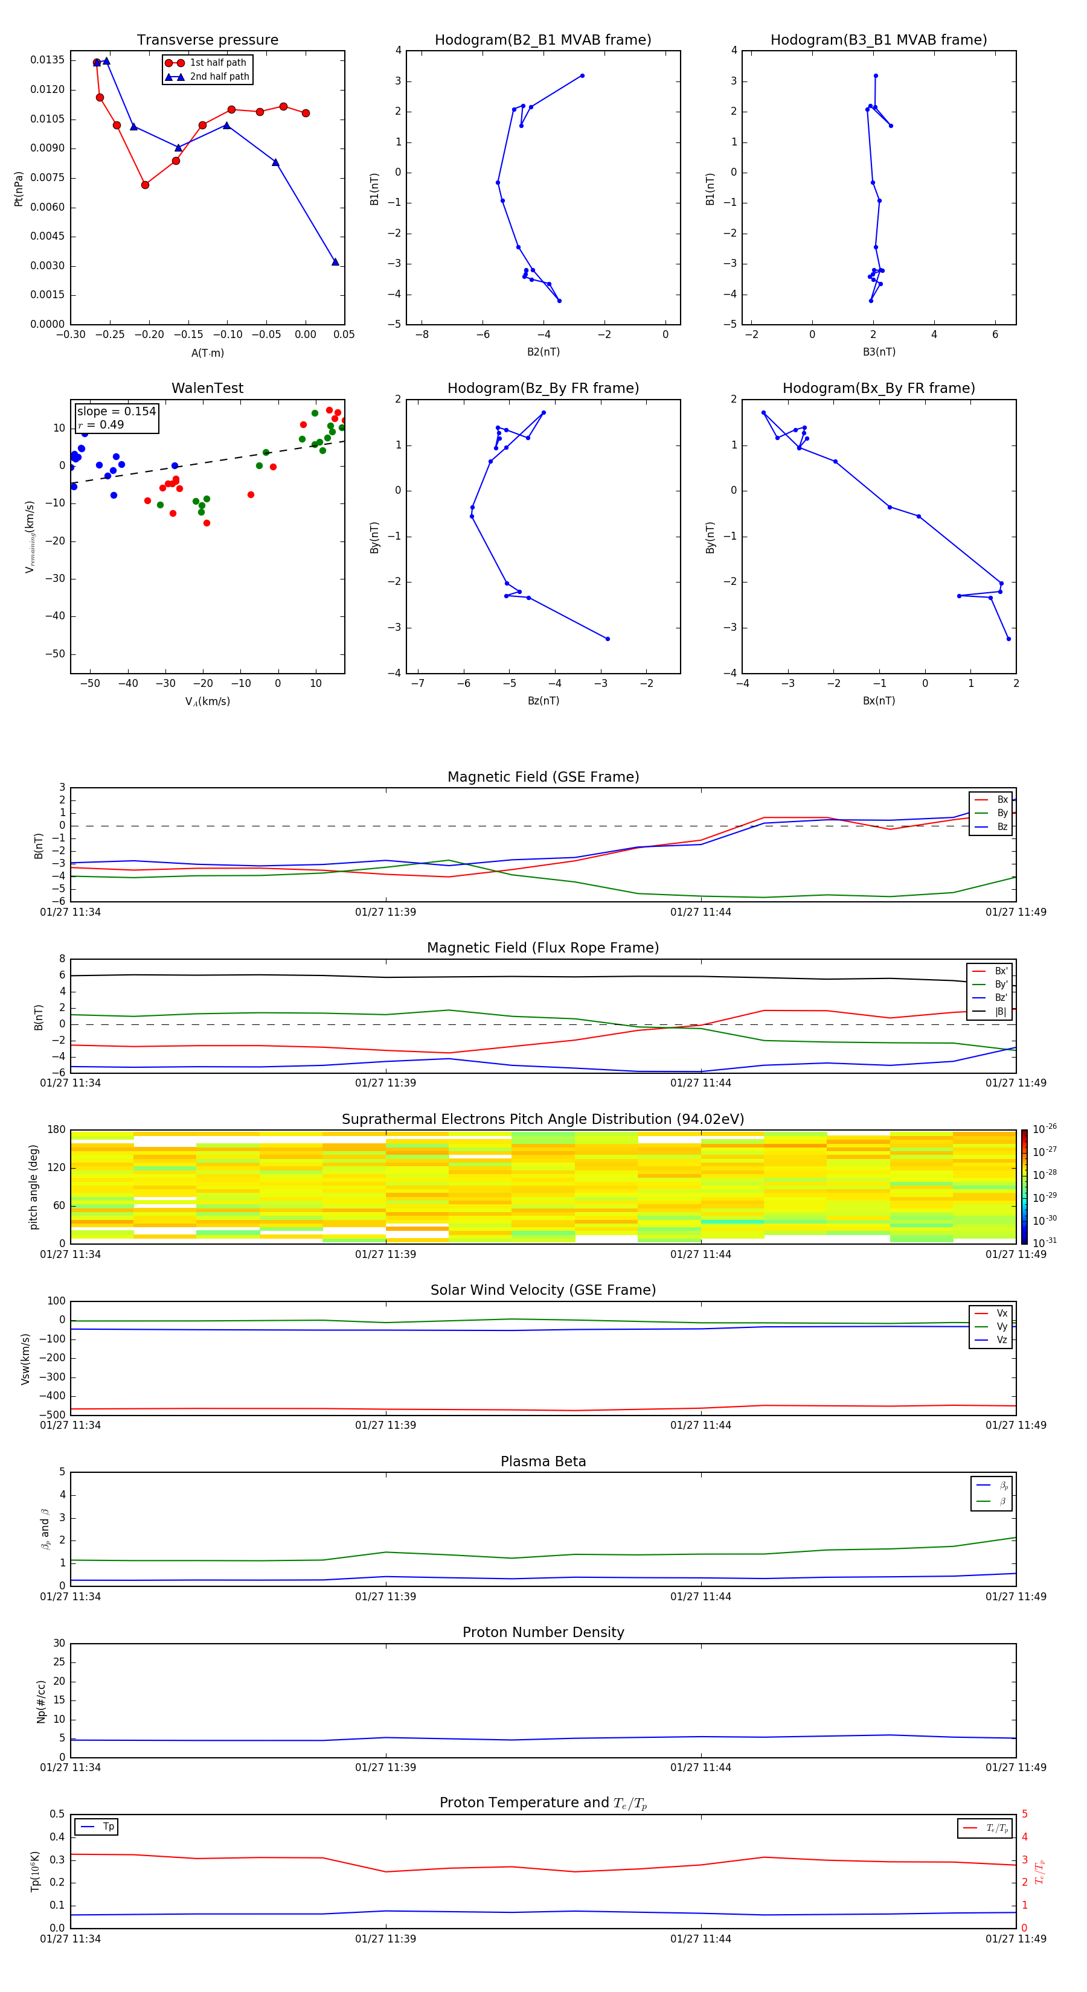This screenshot has height=1992, width=1087.
Task: Click the "Np(#/cc)" y-axis label
Action: (x=41, y=1701)
